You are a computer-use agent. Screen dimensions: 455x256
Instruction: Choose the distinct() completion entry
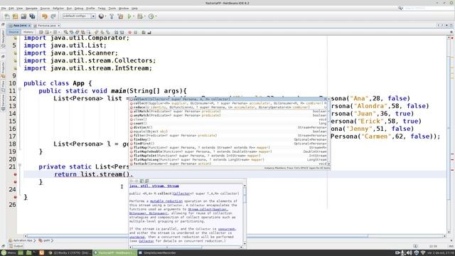(x=228, y=127)
